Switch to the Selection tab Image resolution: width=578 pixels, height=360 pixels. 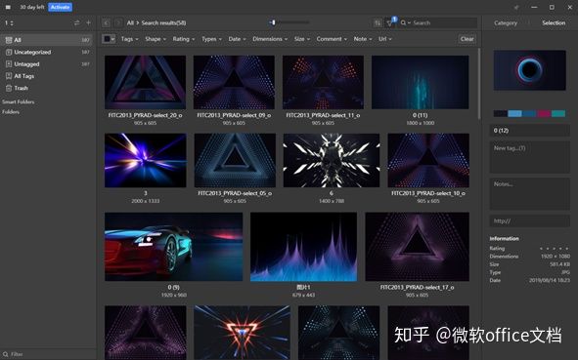(x=554, y=22)
